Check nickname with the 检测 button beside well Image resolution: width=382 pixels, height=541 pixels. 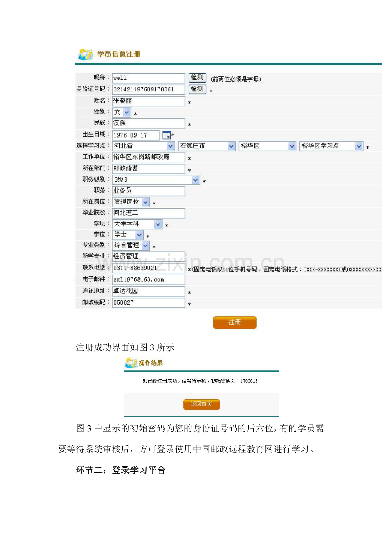[x=197, y=78]
